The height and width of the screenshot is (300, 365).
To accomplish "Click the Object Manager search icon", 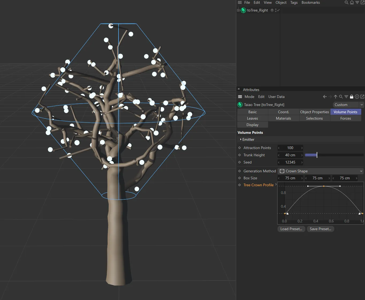I will 346,2.
